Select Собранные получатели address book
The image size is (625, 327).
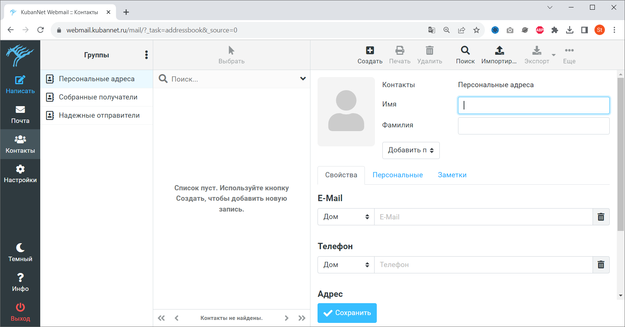[x=97, y=97]
